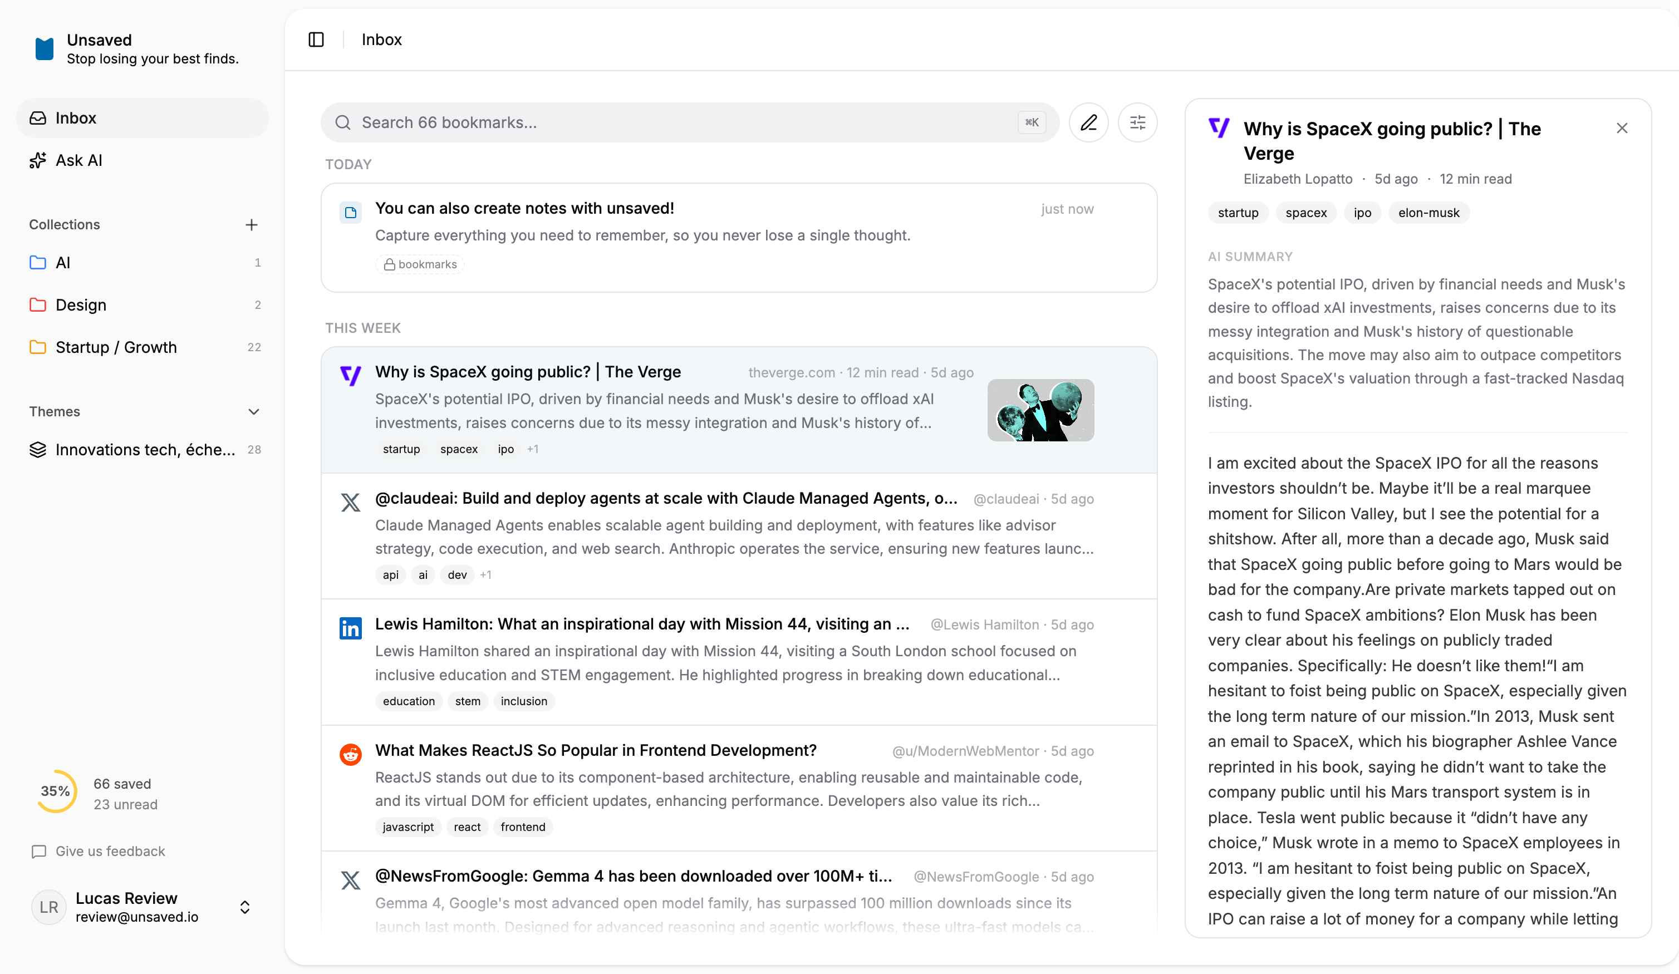This screenshot has height=974, width=1679.
Task: Select the education tag
Action: (x=409, y=701)
